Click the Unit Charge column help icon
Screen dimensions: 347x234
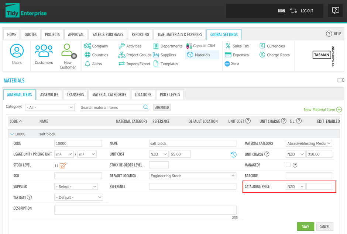pyautogui.click(x=284, y=121)
